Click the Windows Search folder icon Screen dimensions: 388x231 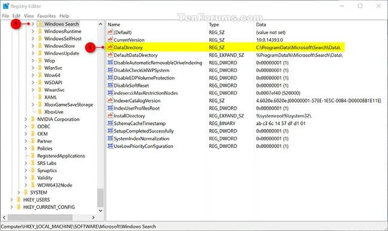click(40, 24)
